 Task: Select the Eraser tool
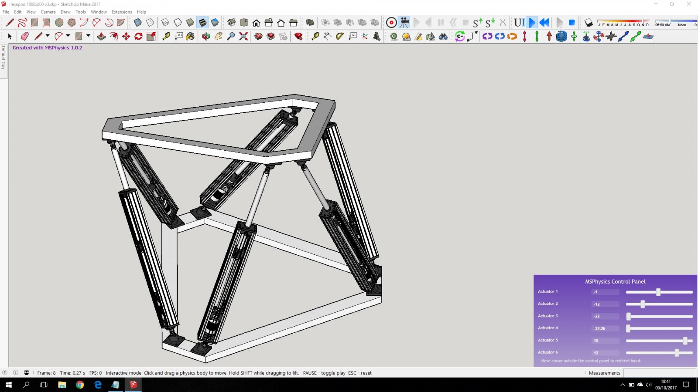(25, 37)
